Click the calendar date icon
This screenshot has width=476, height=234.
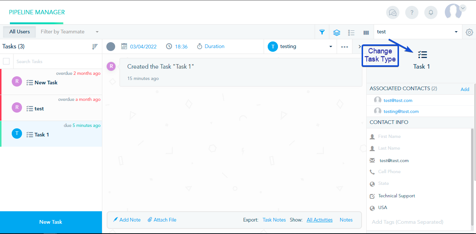pyautogui.click(x=124, y=46)
